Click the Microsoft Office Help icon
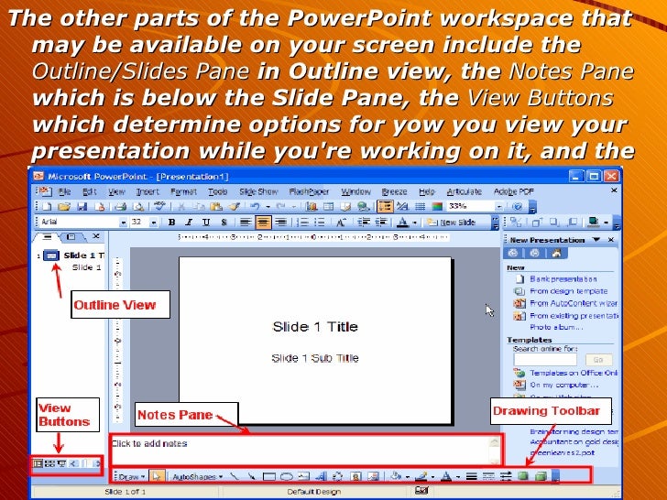 click(518, 207)
